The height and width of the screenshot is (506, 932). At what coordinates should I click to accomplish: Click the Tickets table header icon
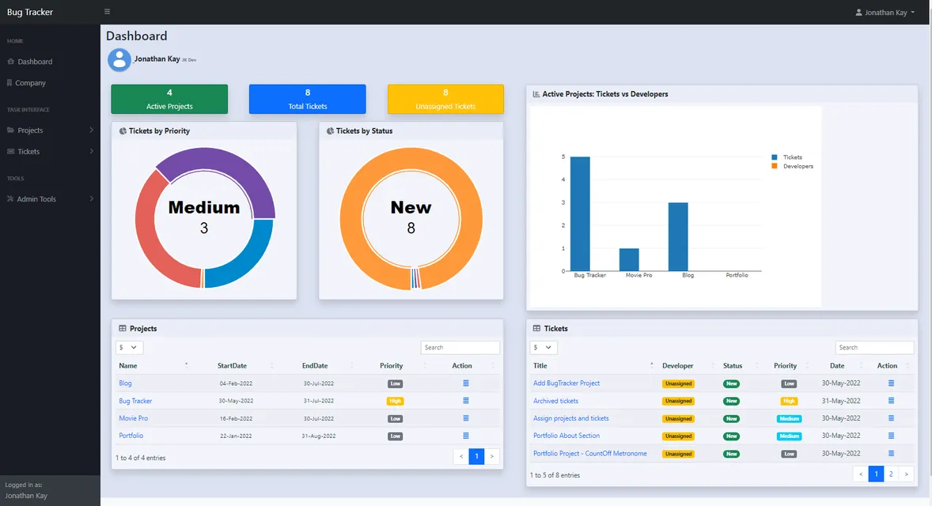536,328
